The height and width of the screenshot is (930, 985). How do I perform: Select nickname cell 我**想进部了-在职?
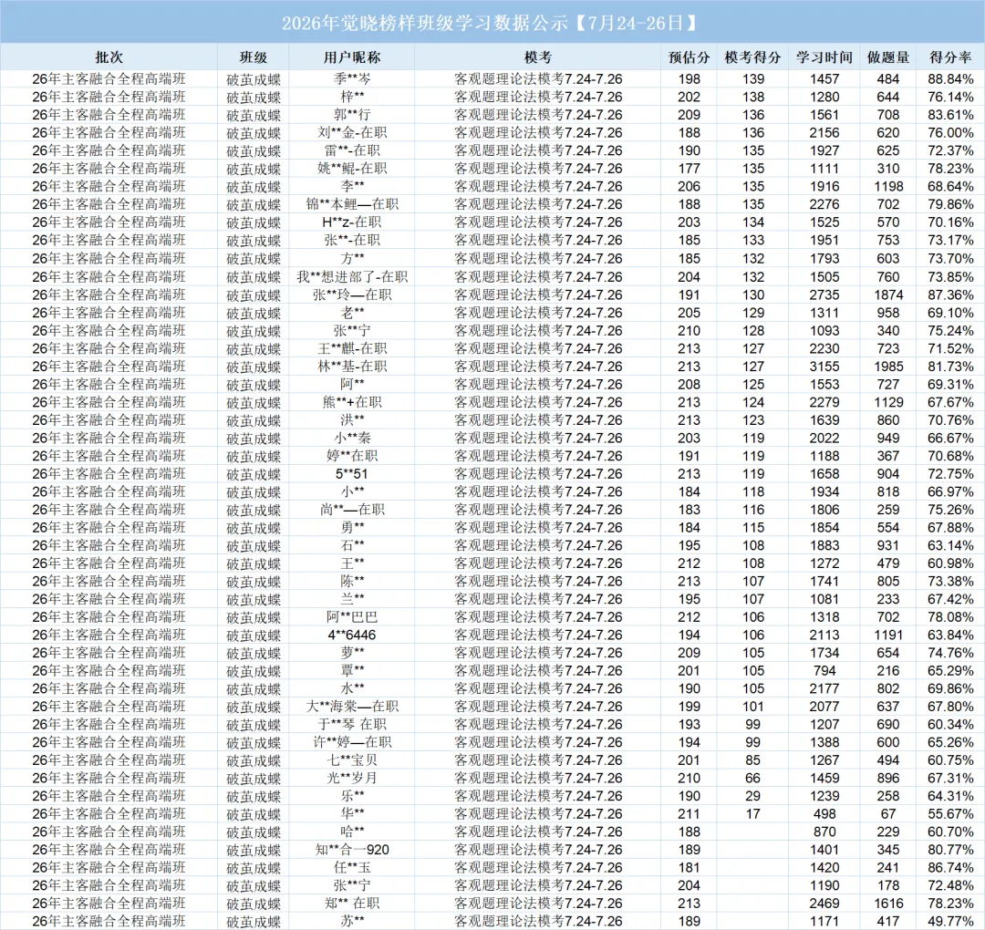click(352, 276)
